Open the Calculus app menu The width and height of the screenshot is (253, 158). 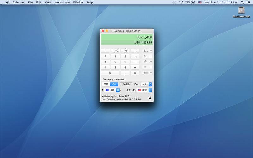click(x=19, y=3)
